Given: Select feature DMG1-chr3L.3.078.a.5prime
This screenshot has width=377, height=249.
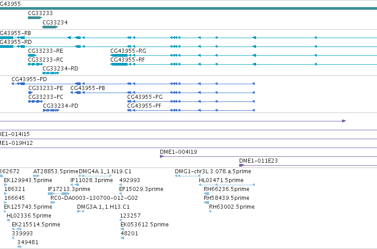Looking at the screenshot, I should (213, 171).
